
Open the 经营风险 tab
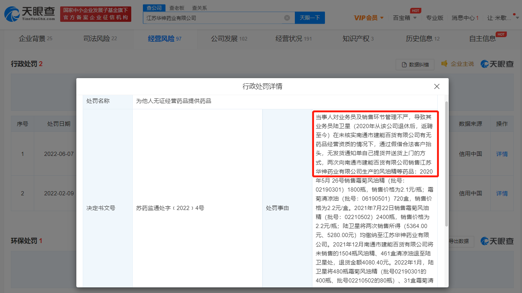[x=165, y=39]
